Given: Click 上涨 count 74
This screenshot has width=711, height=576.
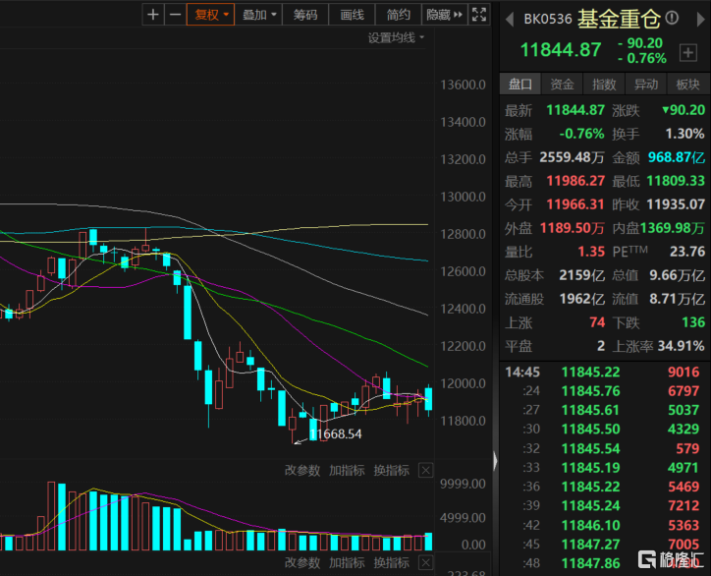Looking at the screenshot, I should click(x=597, y=322).
